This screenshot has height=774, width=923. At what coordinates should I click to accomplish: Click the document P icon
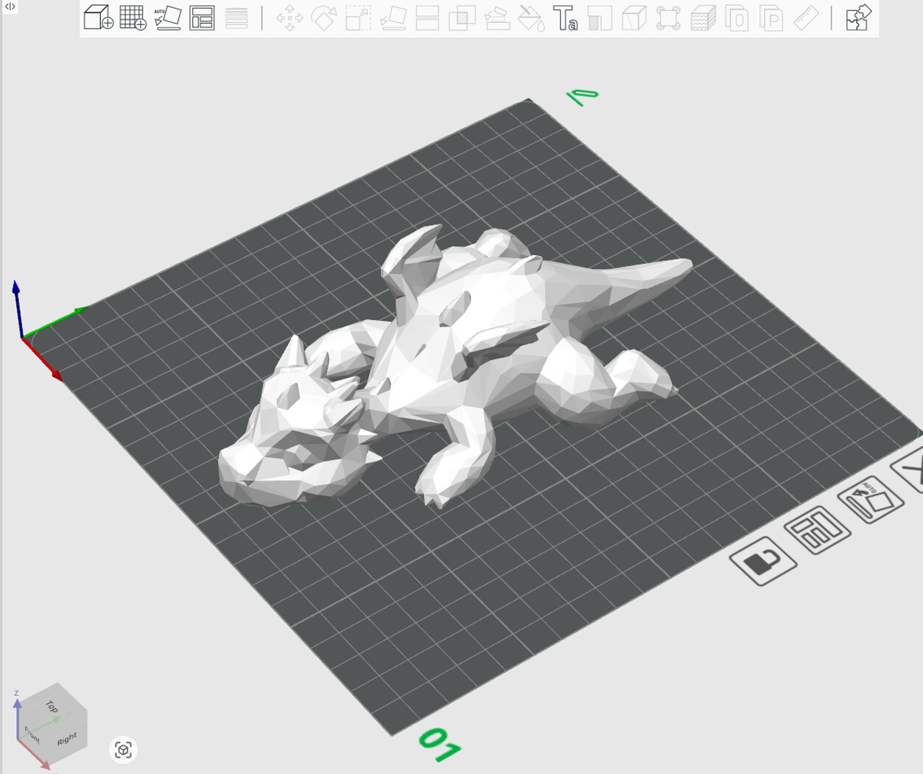coord(771,18)
